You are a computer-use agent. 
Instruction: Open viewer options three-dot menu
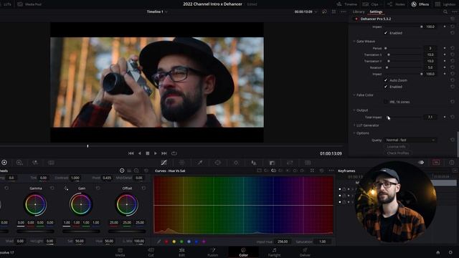[x=344, y=11]
